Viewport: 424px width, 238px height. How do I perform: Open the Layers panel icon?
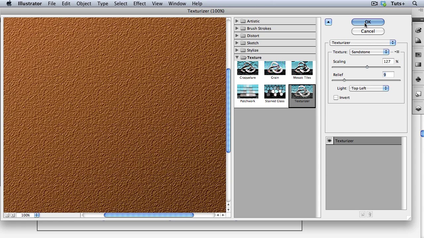pos(418,108)
